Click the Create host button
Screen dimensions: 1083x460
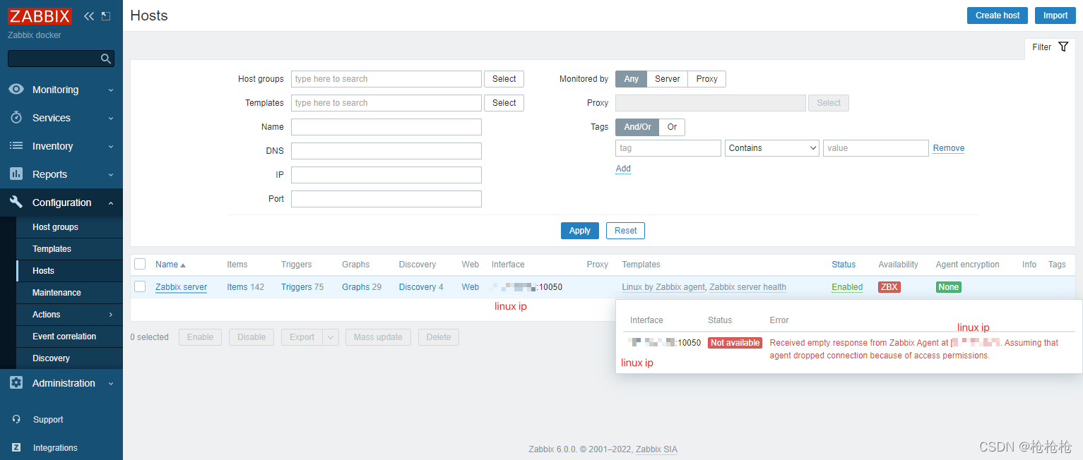point(998,16)
